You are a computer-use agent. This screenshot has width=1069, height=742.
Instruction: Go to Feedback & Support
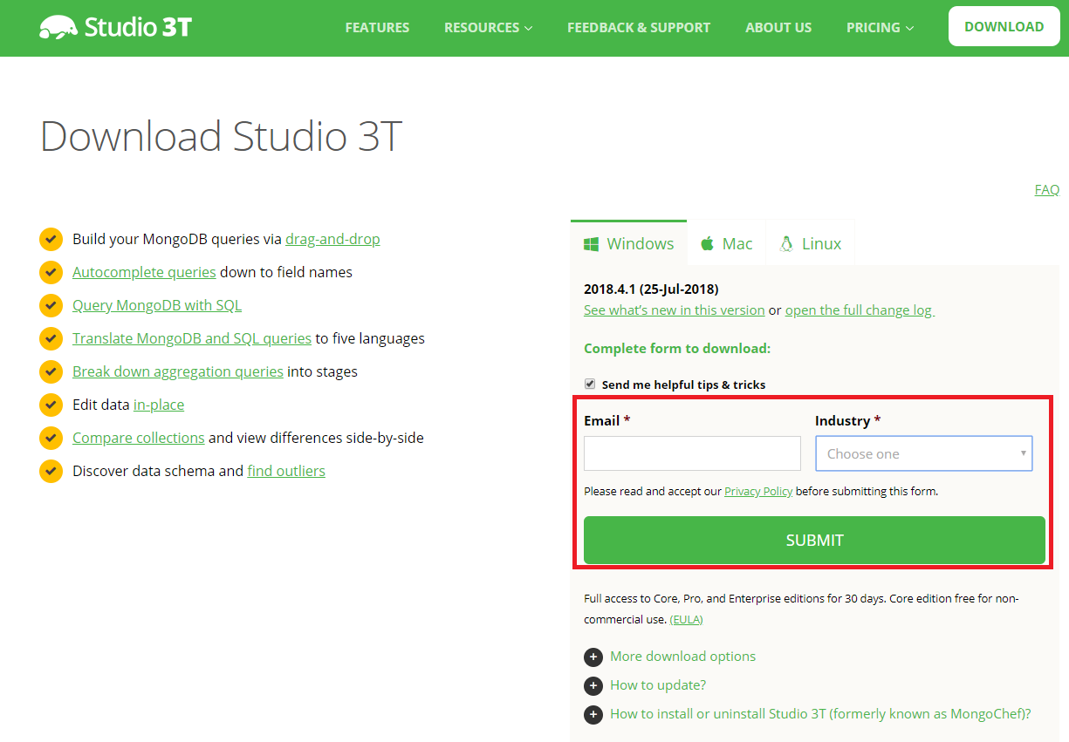pos(639,28)
